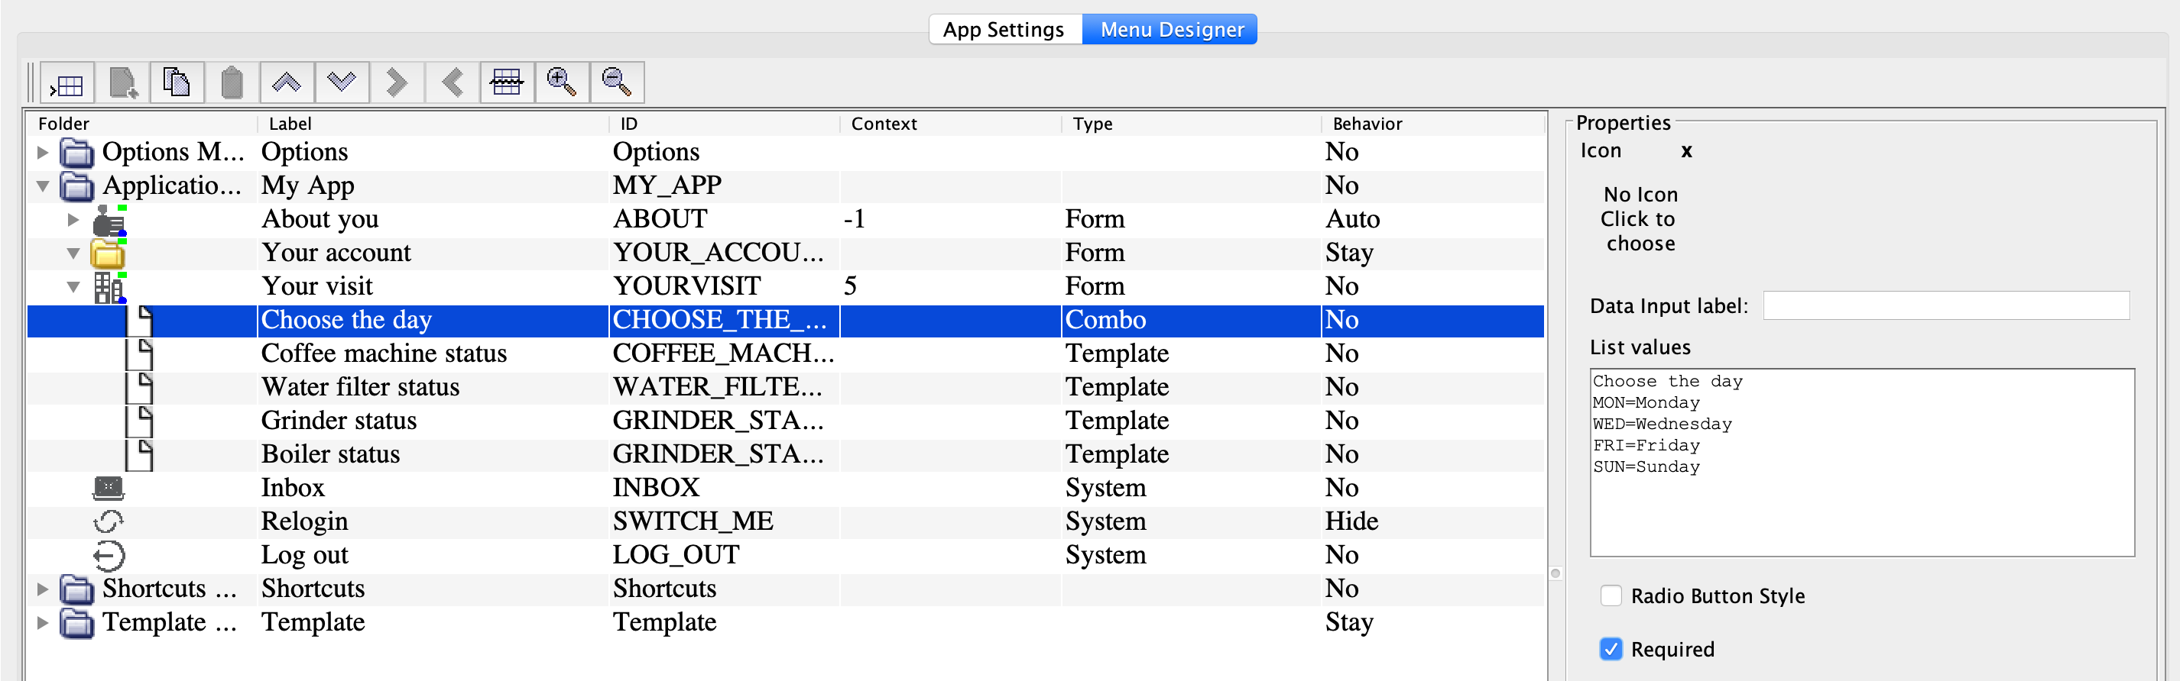Select the Coffee machine status row
Image resolution: width=2180 pixels, height=681 pixels.
[x=384, y=353]
